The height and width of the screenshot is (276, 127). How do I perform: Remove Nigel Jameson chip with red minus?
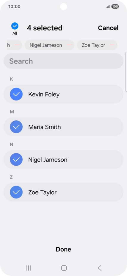69,45
